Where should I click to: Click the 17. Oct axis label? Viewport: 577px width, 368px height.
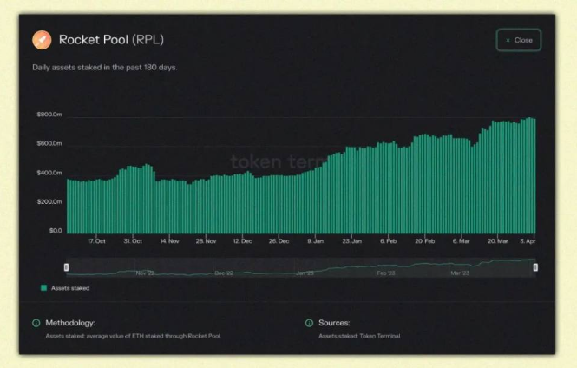96,241
